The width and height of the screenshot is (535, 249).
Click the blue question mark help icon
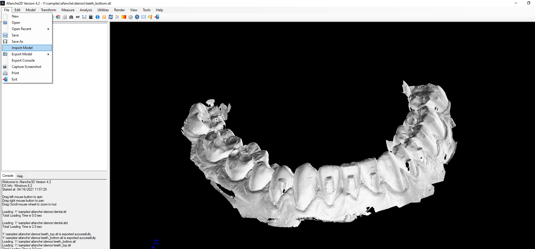click(137, 17)
